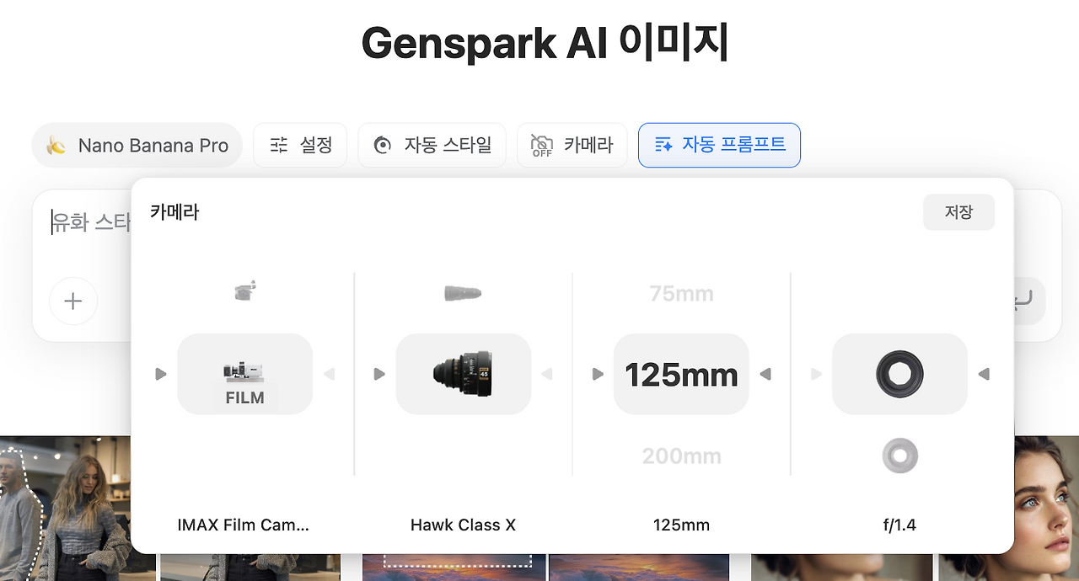Select the 200mm focal length option

pos(681,456)
